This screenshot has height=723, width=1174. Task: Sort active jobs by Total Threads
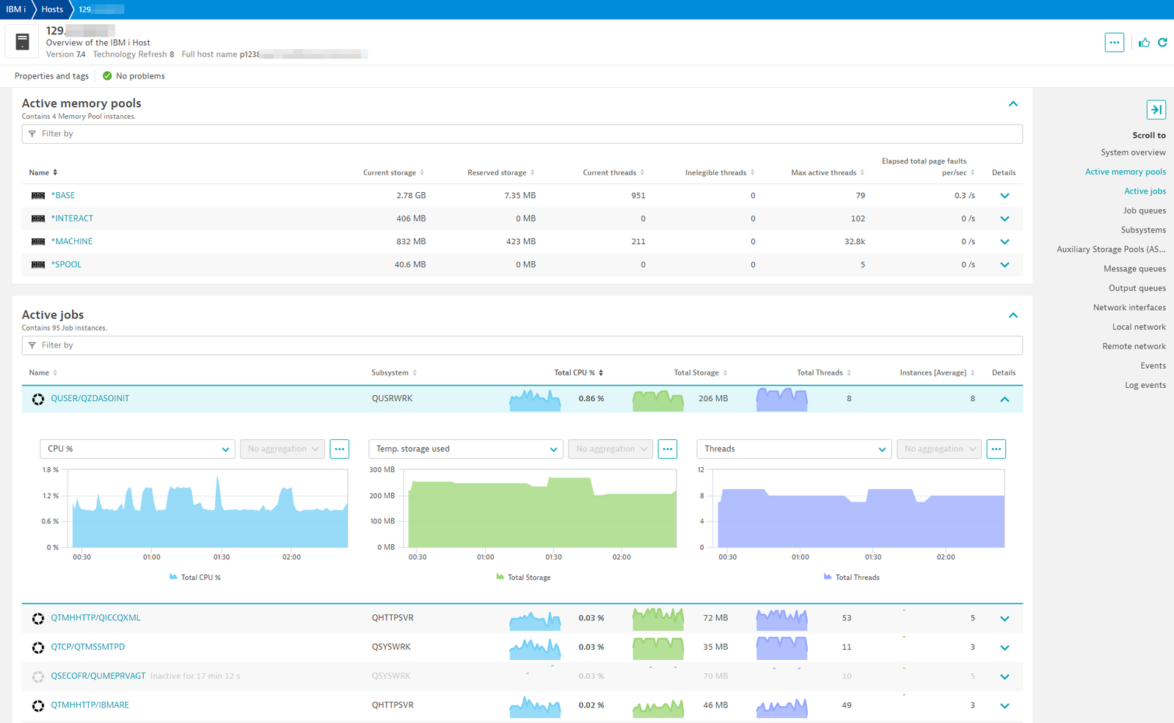click(824, 372)
